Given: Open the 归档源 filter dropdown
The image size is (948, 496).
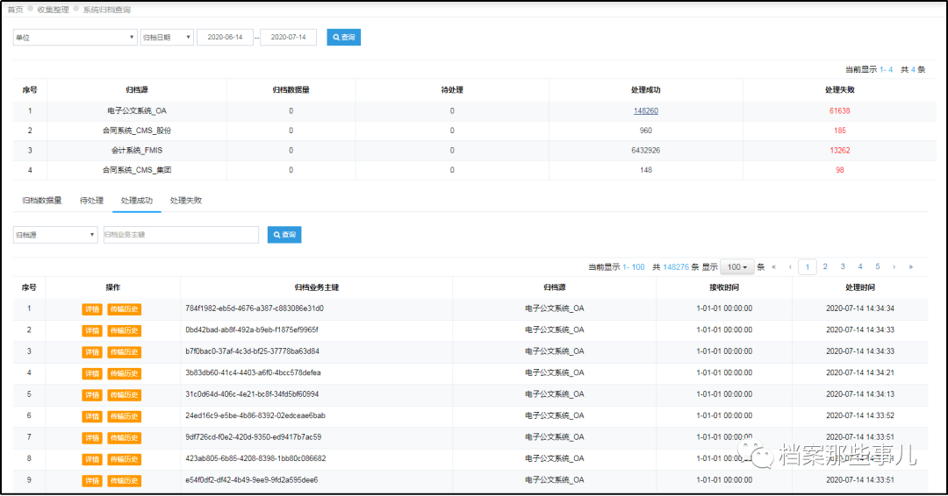Looking at the screenshot, I should point(55,235).
